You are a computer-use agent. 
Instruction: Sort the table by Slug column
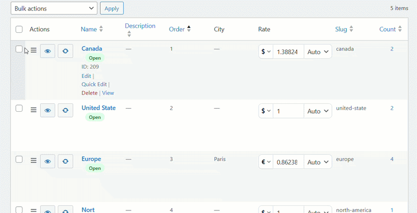(344, 30)
